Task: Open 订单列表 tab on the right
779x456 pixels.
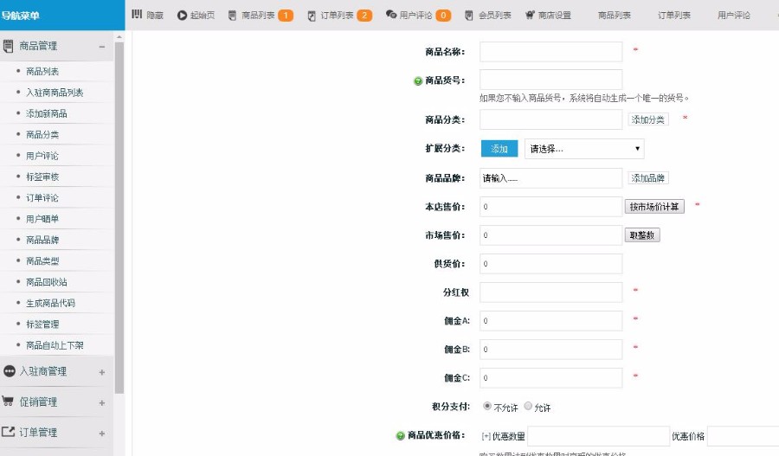Action: point(673,16)
